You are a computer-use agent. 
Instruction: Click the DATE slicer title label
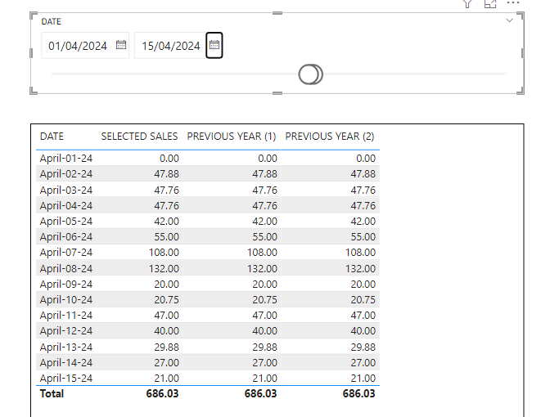pyautogui.click(x=52, y=22)
